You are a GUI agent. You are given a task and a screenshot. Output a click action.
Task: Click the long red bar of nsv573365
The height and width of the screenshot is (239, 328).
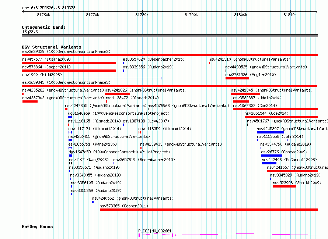(209, 210)
